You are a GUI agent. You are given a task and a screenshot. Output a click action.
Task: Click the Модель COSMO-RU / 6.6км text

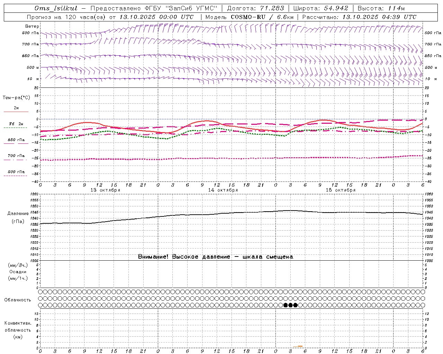point(250,17)
